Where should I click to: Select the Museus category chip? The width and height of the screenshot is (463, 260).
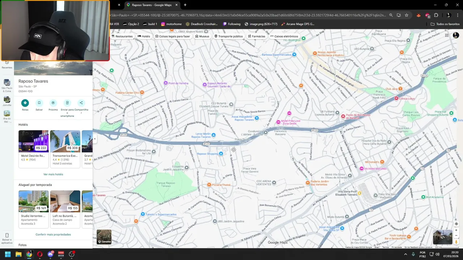tap(202, 36)
